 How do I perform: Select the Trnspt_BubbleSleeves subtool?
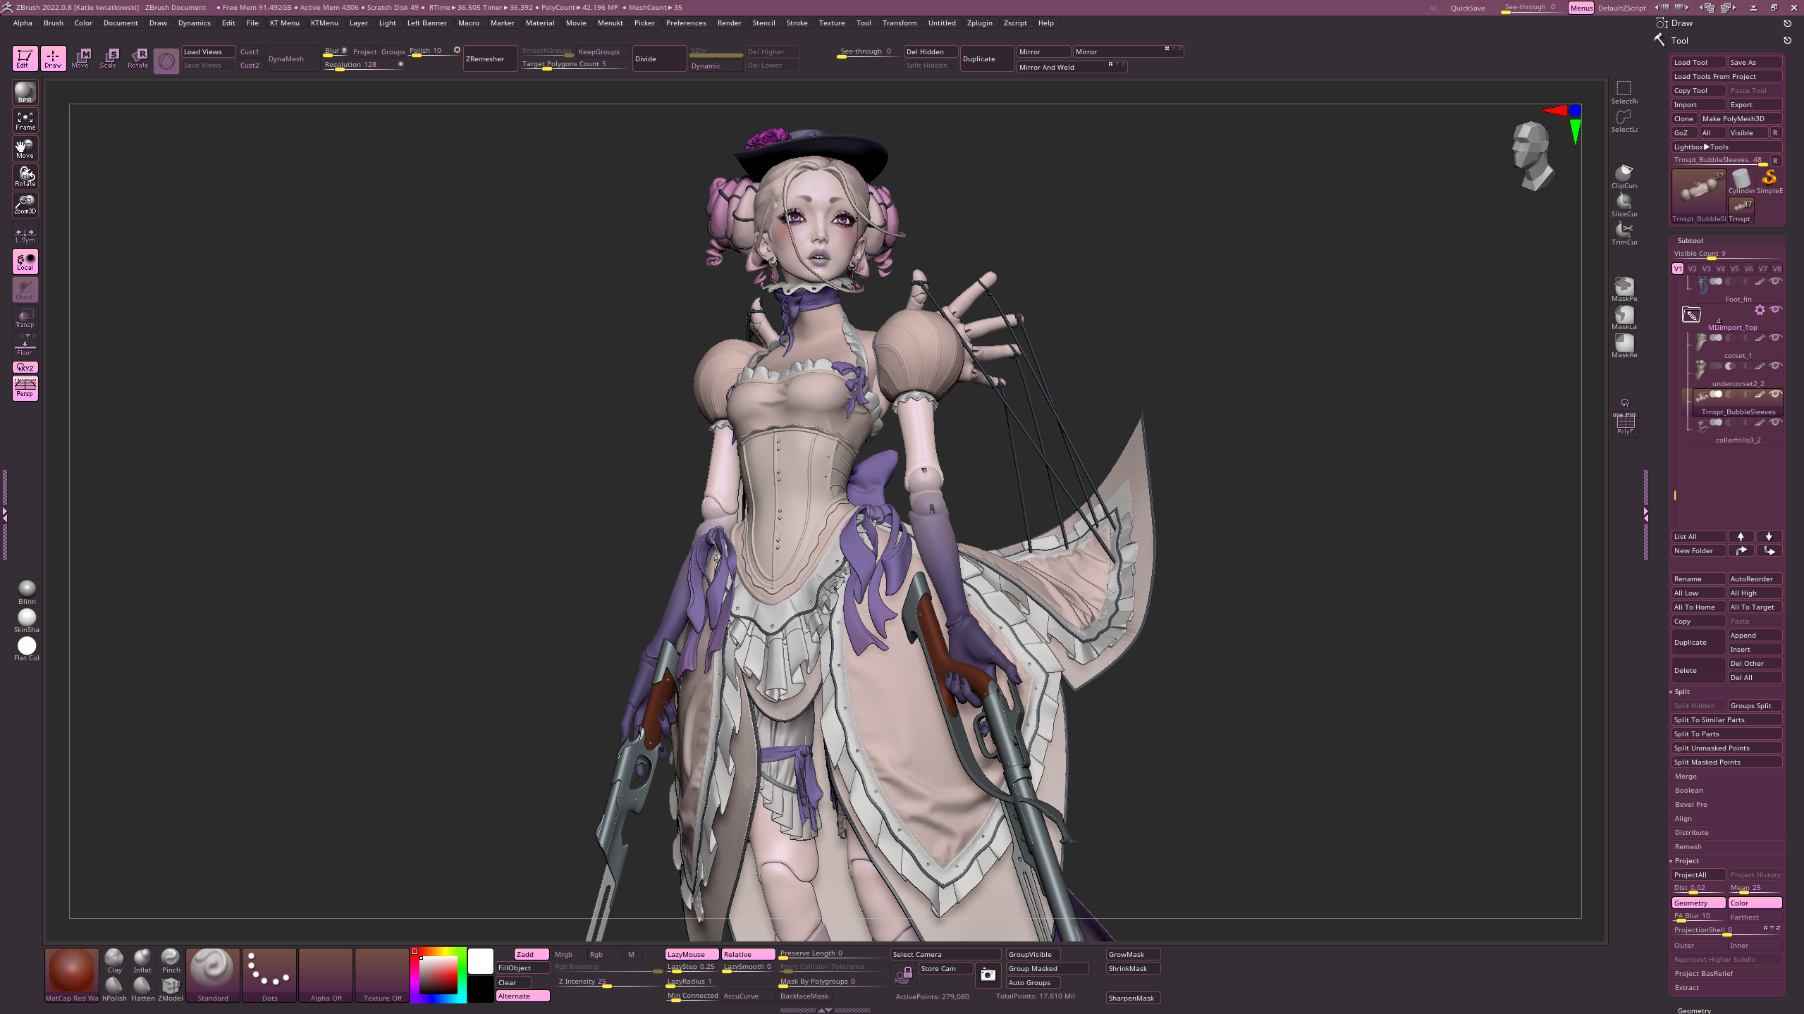[1738, 412]
